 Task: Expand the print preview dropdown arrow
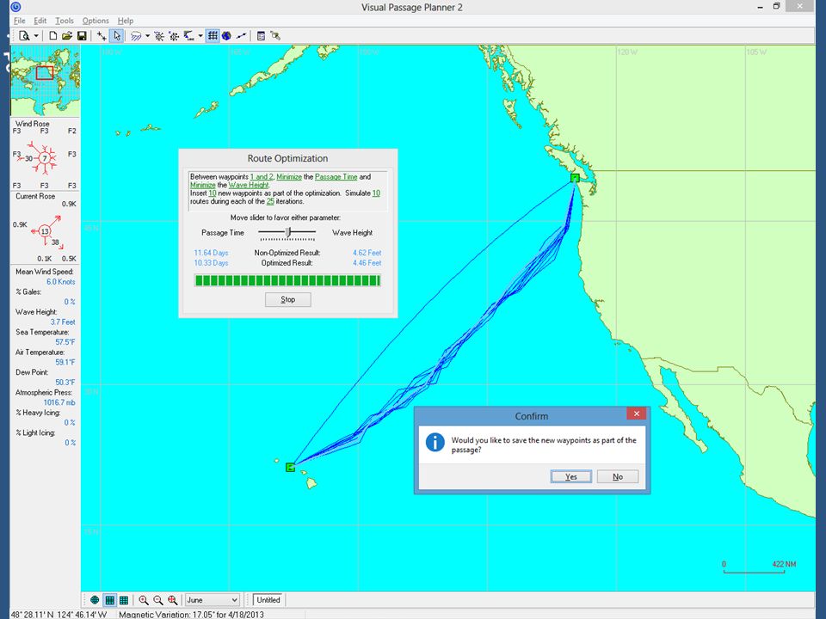(36, 36)
